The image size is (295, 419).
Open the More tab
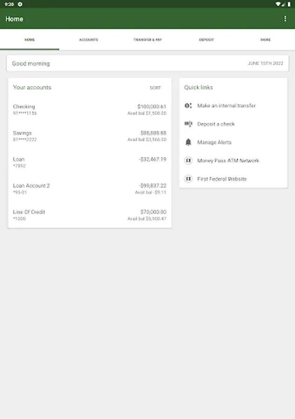[265, 40]
